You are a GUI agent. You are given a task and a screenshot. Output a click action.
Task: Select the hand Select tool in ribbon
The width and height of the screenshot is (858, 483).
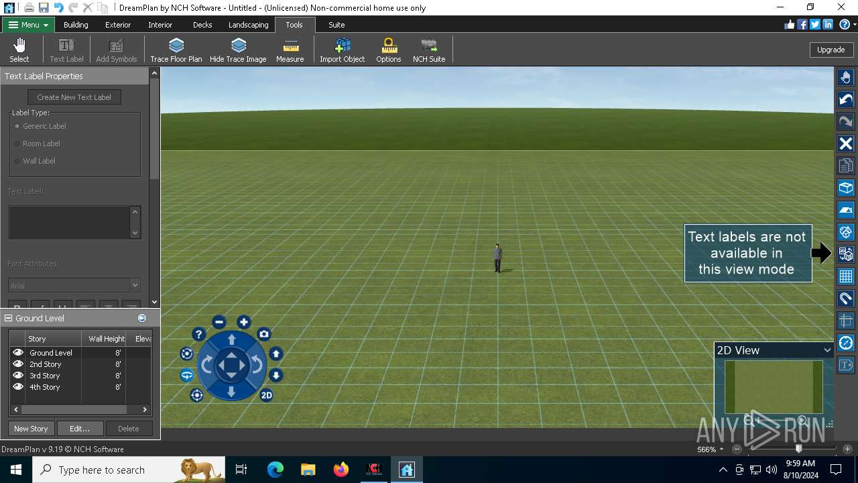pyautogui.click(x=19, y=50)
